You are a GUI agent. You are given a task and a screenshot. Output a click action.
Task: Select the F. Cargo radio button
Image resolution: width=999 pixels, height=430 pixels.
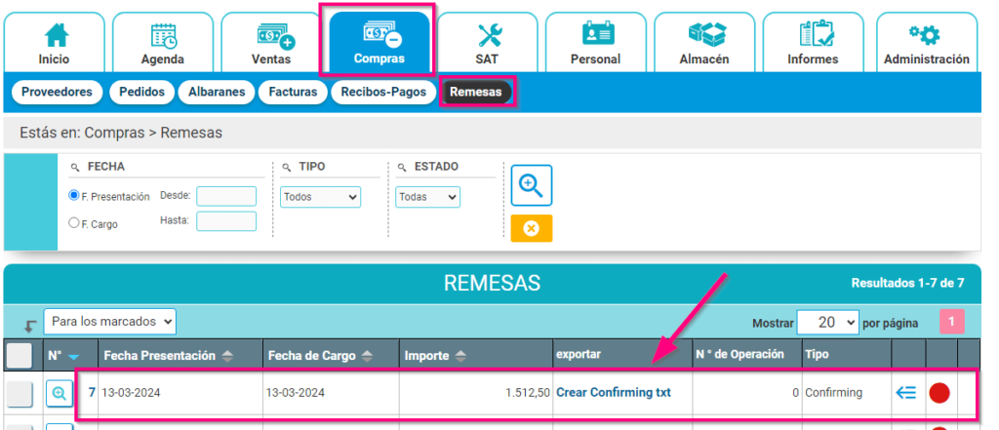point(74,223)
